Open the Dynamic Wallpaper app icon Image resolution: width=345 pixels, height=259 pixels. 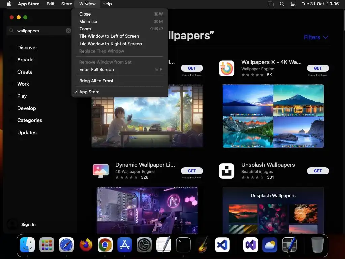point(100,171)
